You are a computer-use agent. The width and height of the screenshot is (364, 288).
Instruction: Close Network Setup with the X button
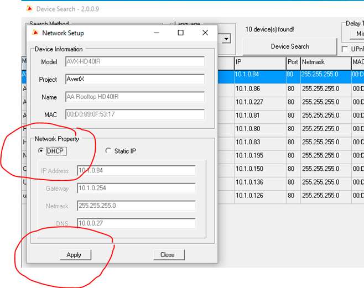click(x=205, y=33)
